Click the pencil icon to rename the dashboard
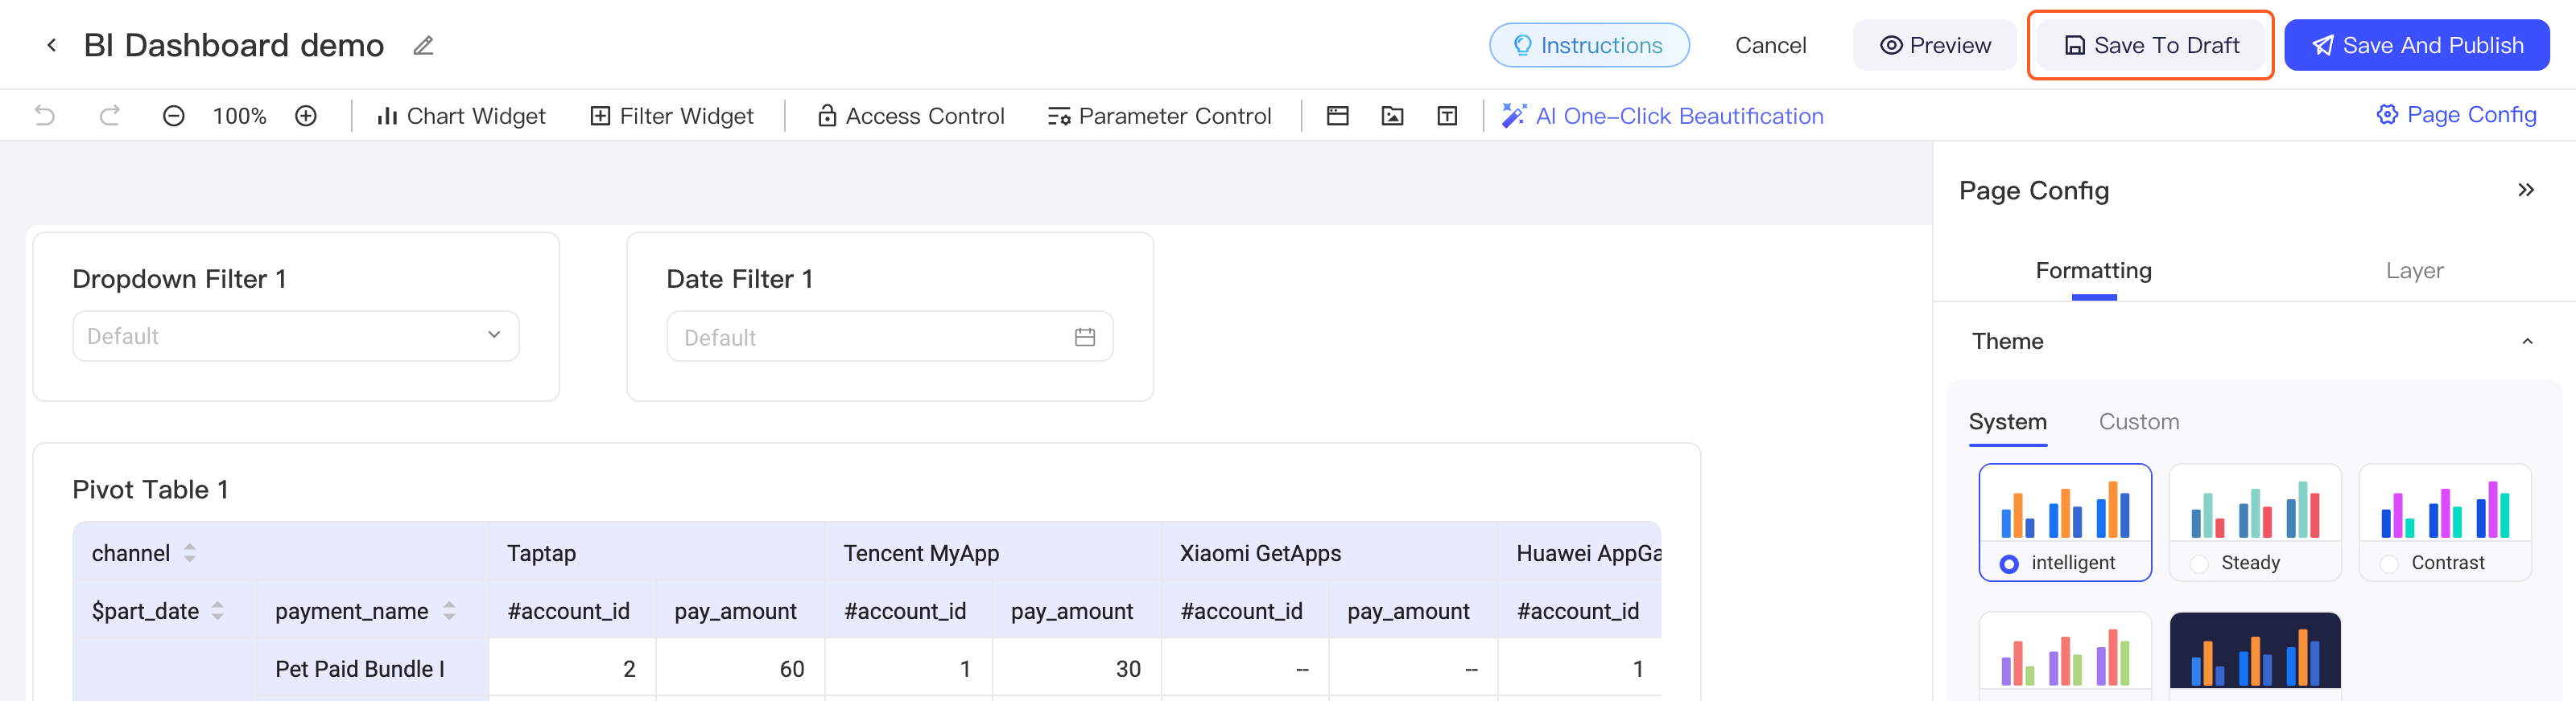This screenshot has height=701, width=2576. coord(423,46)
